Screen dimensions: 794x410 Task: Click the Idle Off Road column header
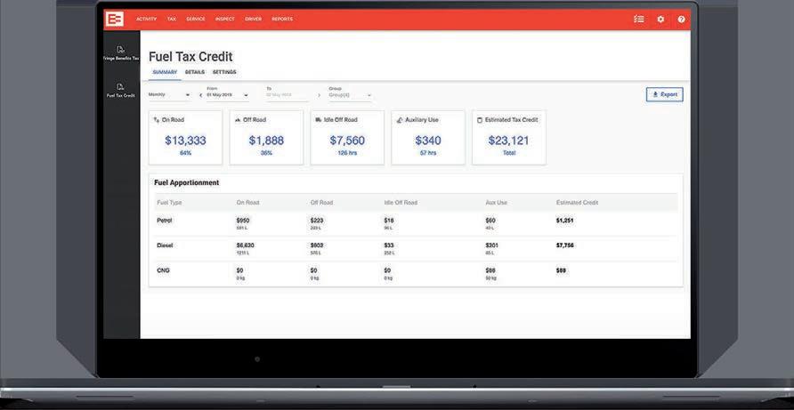point(401,203)
